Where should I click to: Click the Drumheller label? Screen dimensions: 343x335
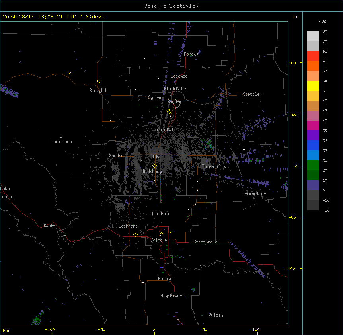(254, 194)
